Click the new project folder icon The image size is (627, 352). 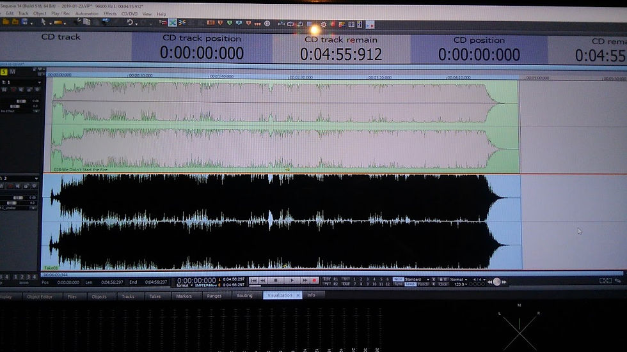[6, 22]
